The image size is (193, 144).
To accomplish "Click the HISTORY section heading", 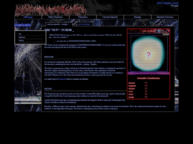I will click(48, 89).
